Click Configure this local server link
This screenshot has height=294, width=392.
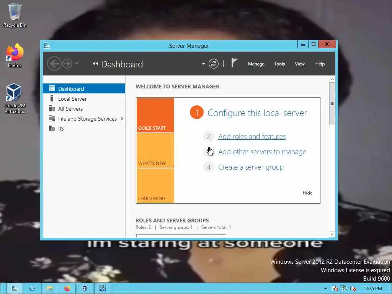[257, 113]
